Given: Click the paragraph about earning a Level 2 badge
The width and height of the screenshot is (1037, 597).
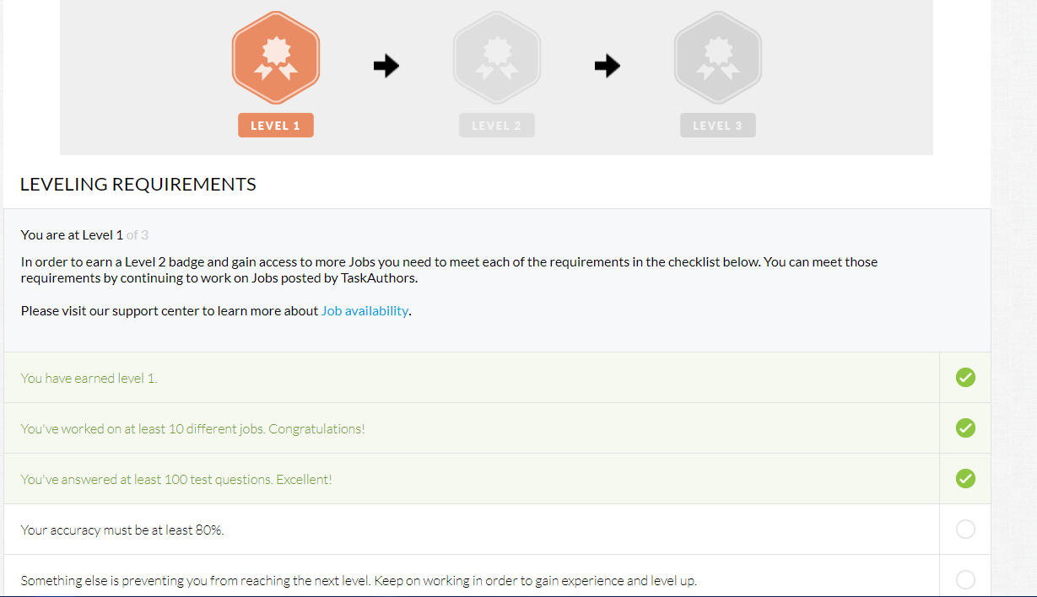Looking at the screenshot, I should (x=449, y=270).
